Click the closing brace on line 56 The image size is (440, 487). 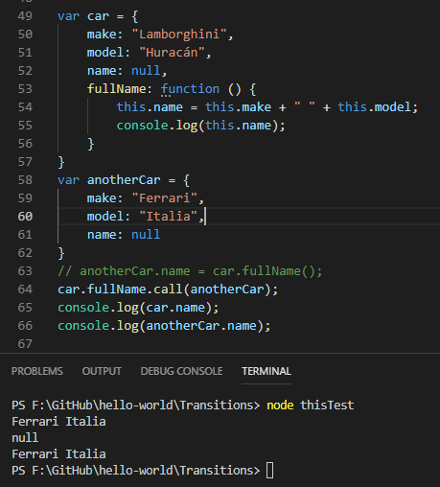pyautogui.click(x=91, y=144)
